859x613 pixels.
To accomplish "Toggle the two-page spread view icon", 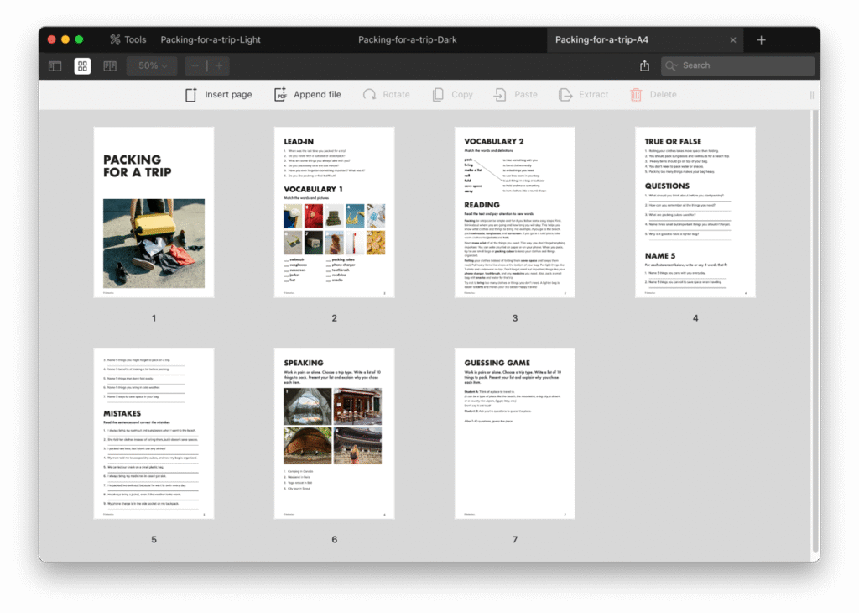I will [109, 65].
